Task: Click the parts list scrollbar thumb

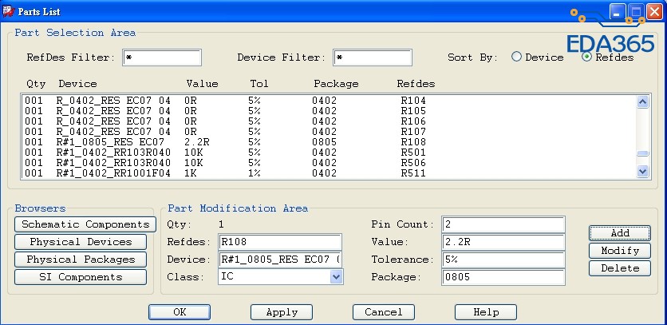Action: [x=642, y=154]
